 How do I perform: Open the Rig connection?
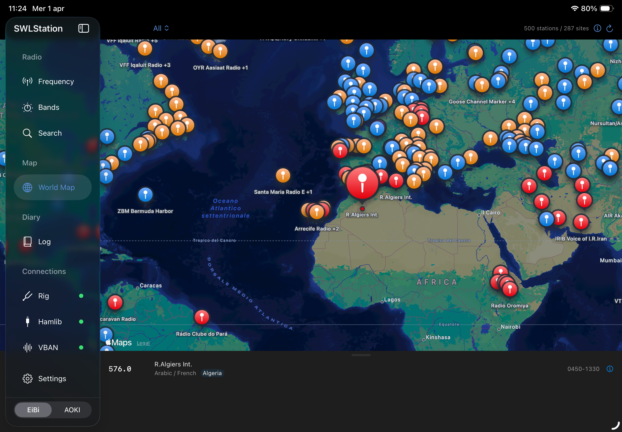pyautogui.click(x=43, y=296)
